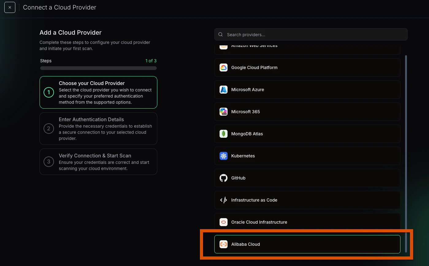Image resolution: width=429 pixels, height=266 pixels.
Task: Click the magnifying glass in the search bar
Action: point(220,34)
